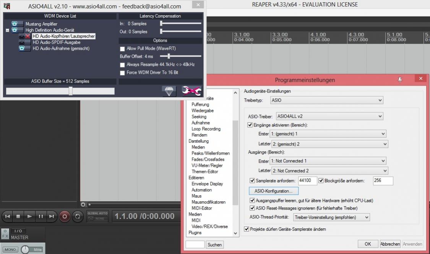This screenshot has width=430, height=254.
Task: Toggle power icon for Mustang Amplifier device
Action: click(x=15, y=24)
